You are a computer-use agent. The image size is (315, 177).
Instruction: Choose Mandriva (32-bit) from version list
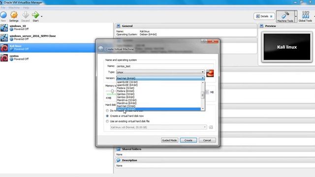(x=158, y=100)
